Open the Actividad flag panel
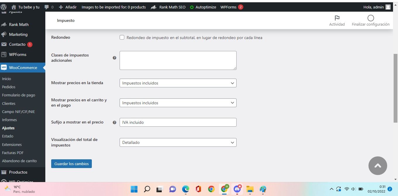This screenshot has height=196, width=398. (x=337, y=21)
